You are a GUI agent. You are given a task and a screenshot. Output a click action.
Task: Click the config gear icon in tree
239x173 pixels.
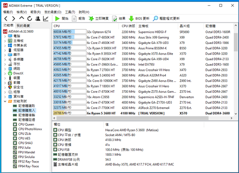click(x=10, y=92)
